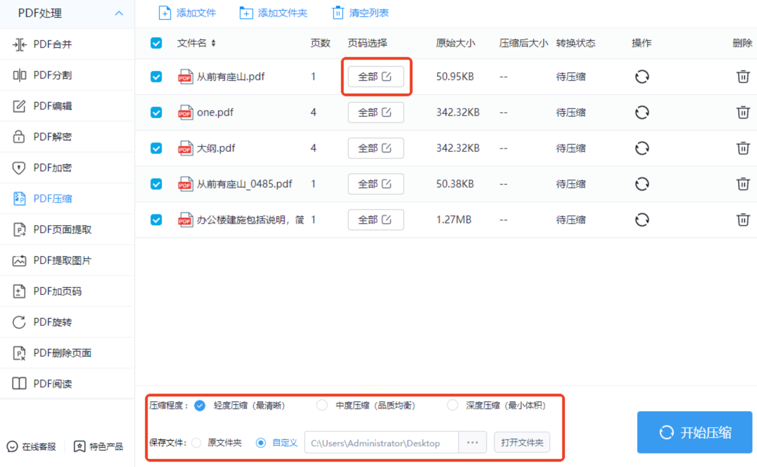Delete the 从前有座山_0485.pdf row
This screenshot has width=757, height=467.
click(743, 184)
